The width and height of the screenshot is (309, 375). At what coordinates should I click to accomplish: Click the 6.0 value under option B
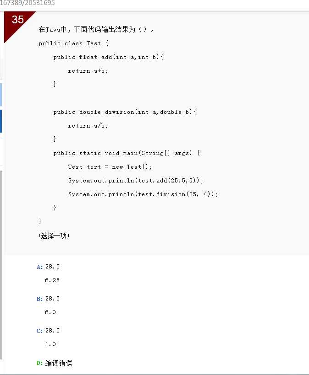click(x=50, y=312)
